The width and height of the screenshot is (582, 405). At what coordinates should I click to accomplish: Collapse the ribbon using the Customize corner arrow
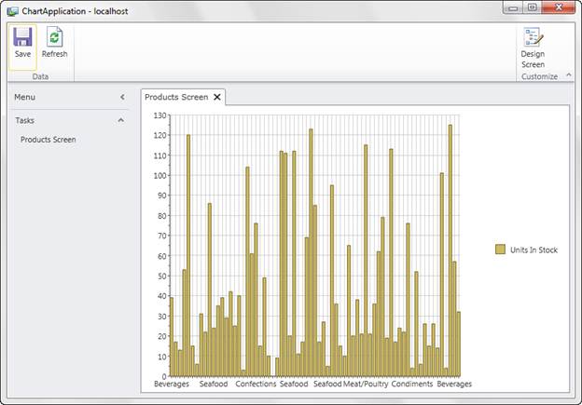pos(568,76)
